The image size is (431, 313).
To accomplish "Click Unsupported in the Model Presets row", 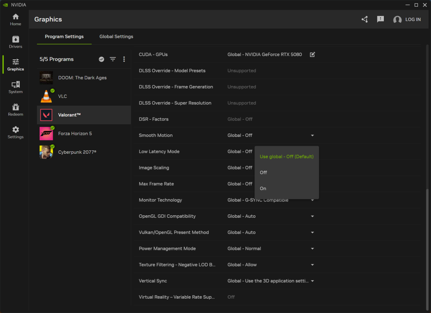I will [x=242, y=71].
